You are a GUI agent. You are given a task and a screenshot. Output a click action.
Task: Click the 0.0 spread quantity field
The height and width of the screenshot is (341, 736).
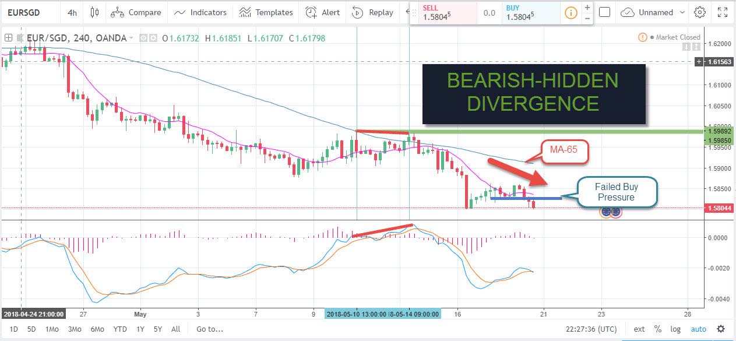[x=490, y=12]
